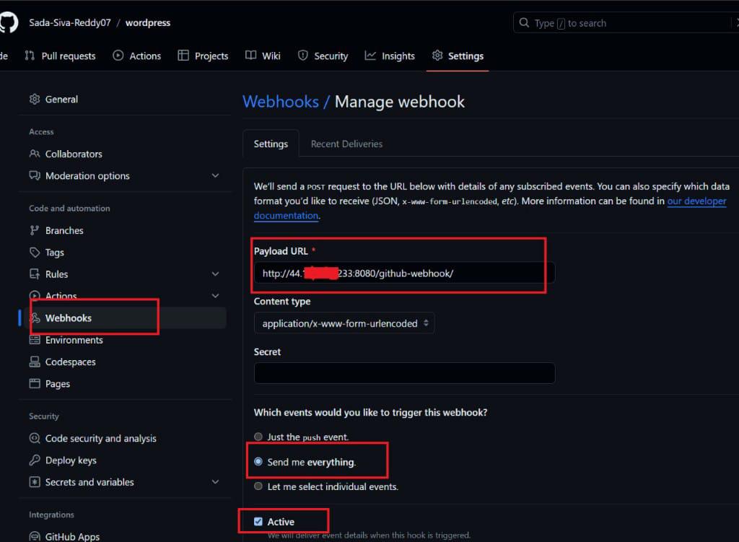The height and width of the screenshot is (542, 739).
Task: Select 'Let me select individual events' radio button
Action: [x=258, y=486]
